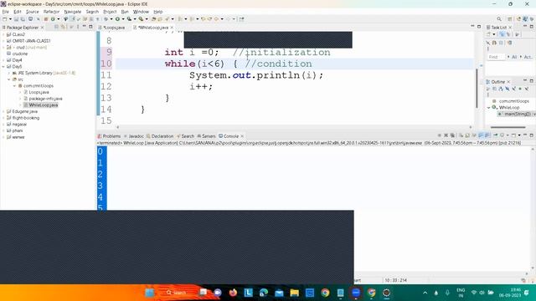This screenshot has height=301, width=536.
Task: Click editor vertical scrollbar thumb
Action: point(477,88)
